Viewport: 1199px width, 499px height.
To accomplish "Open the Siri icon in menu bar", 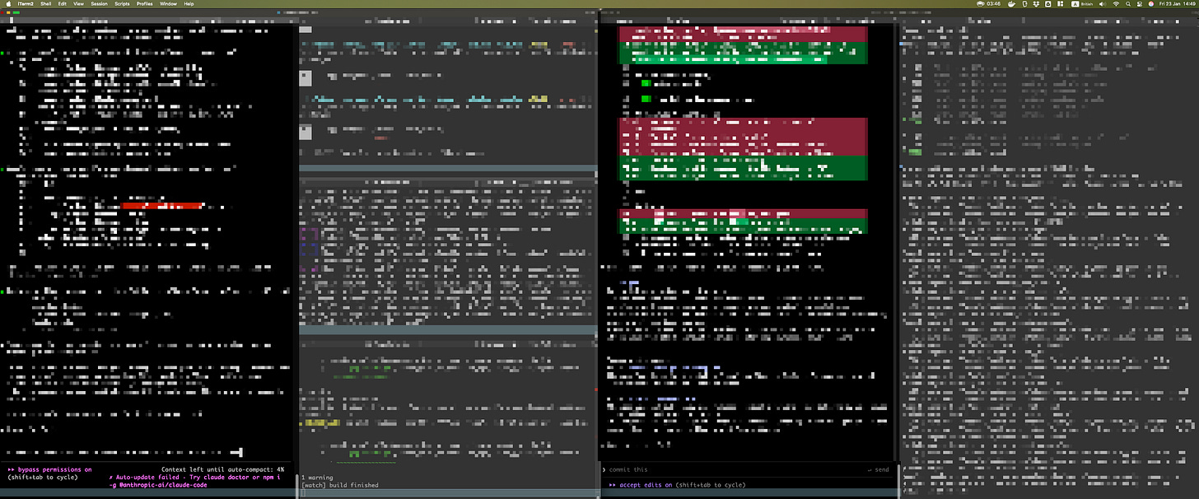I will pyautogui.click(x=1151, y=3).
